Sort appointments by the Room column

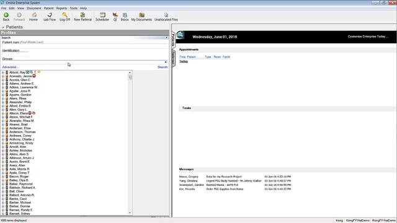[217, 57]
